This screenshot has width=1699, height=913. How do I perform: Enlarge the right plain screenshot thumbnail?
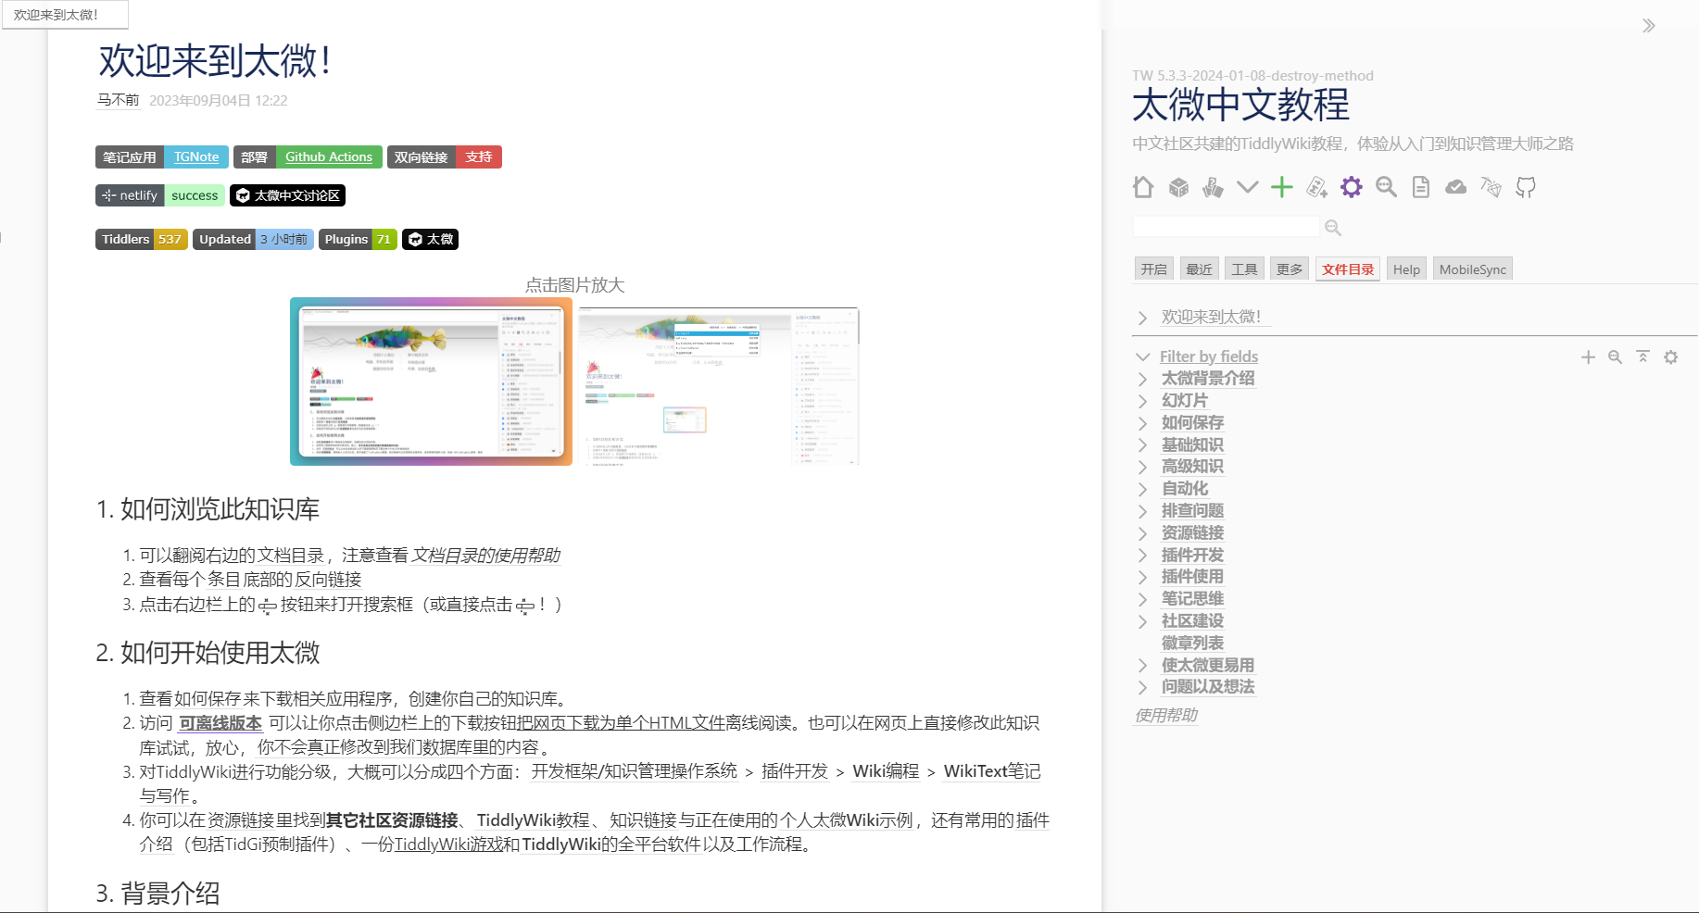pyautogui.click(x=719, y=385)
